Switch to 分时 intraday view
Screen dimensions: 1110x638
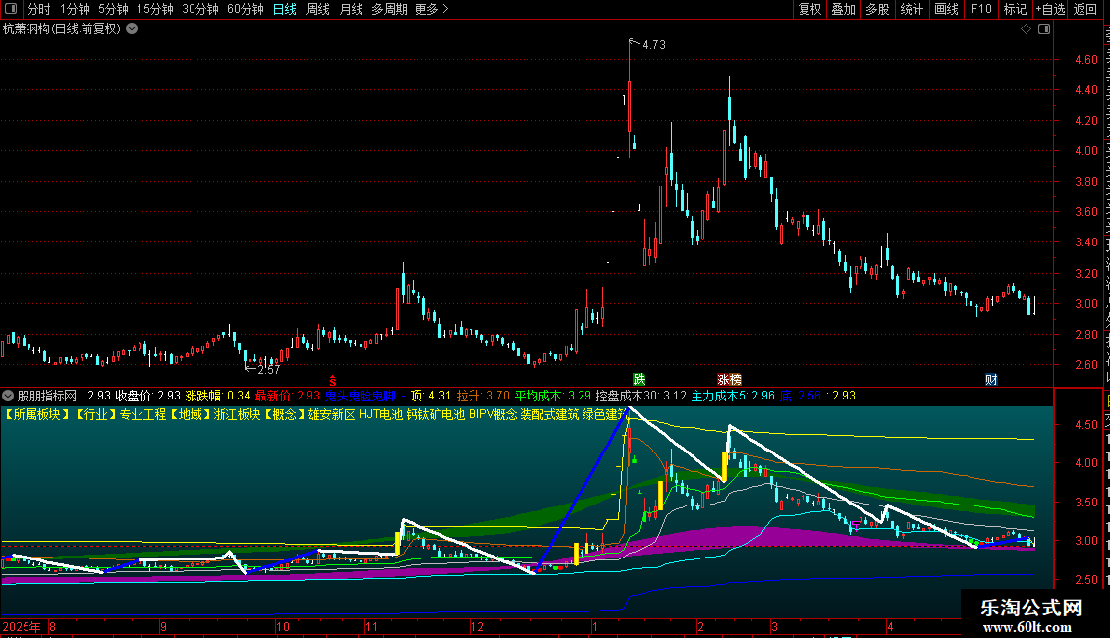click(39, 9)
